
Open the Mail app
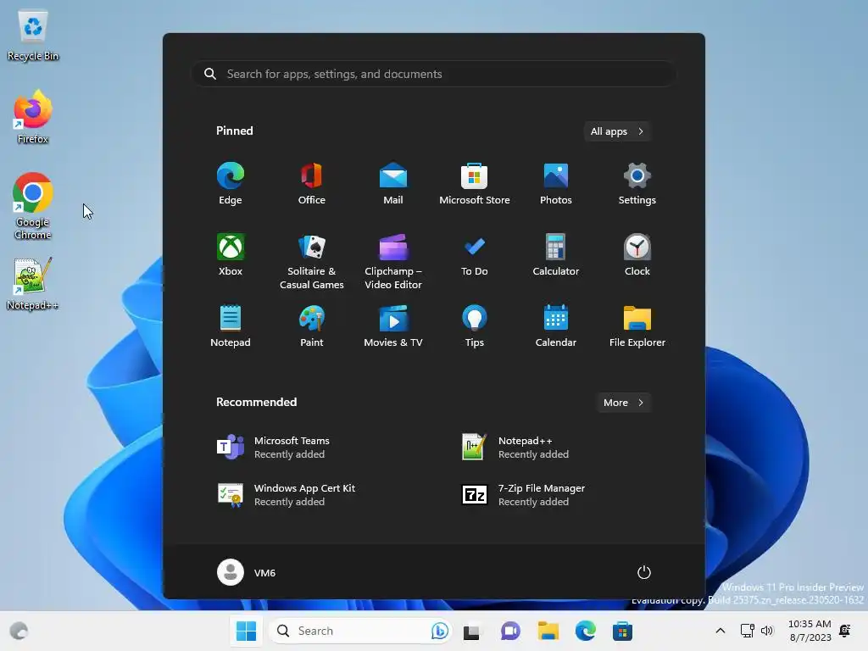click(393, 184)
